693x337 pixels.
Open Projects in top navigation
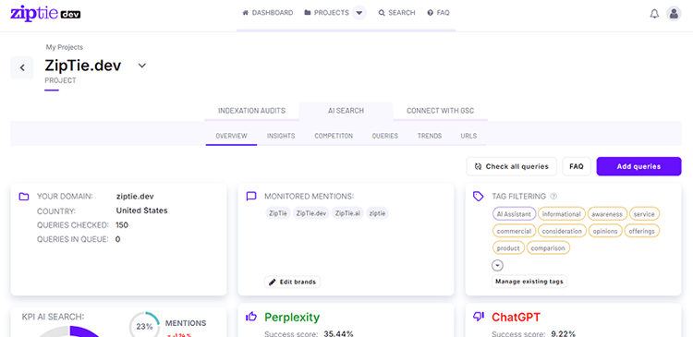327,13
